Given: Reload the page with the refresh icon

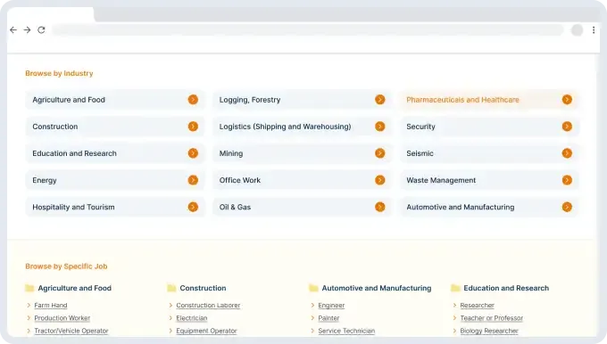Looking at the screenshot, I should pyautogui.click(x=41, y=29).
